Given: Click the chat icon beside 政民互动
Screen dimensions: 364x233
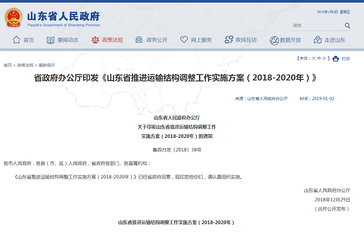Looking at the screenshot, I should point(228,39).
